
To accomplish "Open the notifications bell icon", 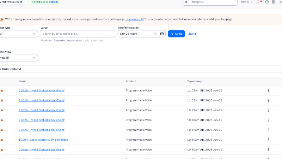I will point(258,2).
